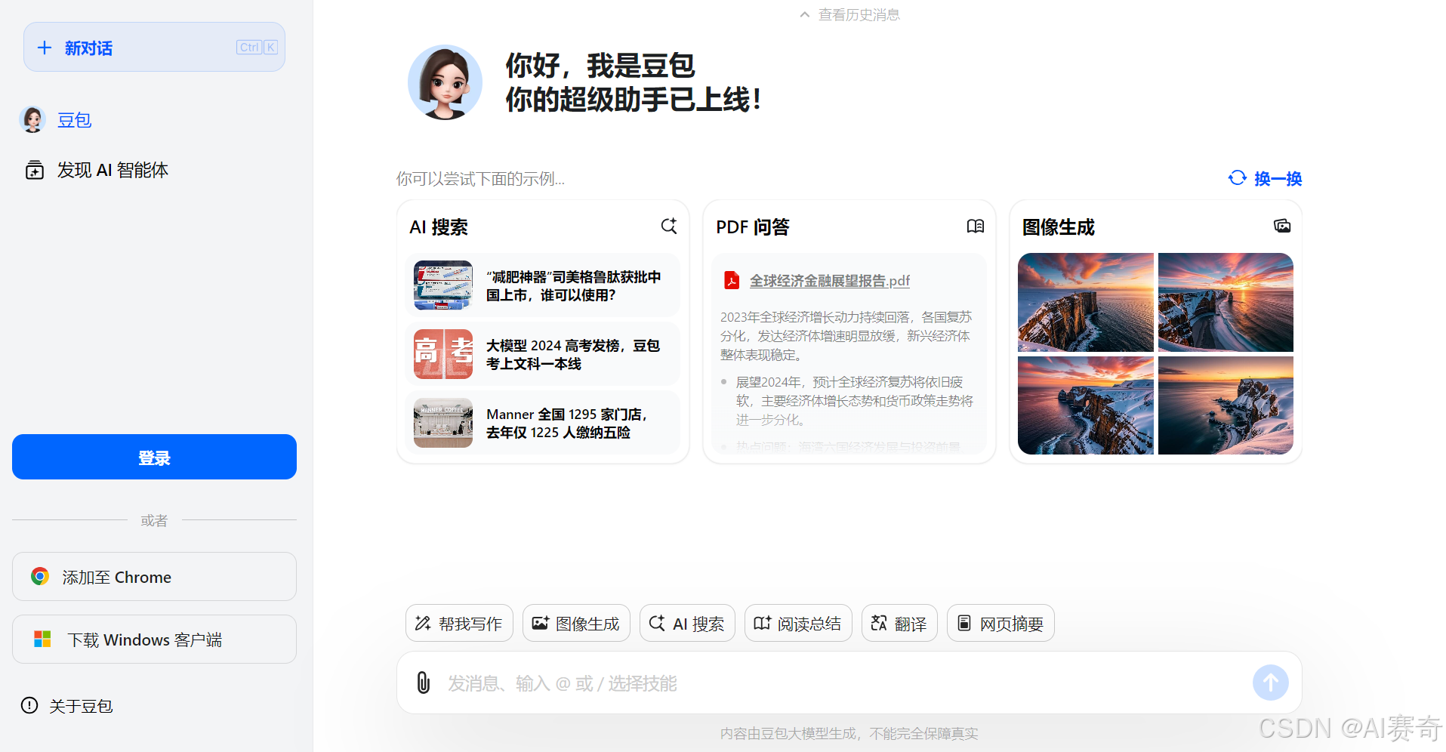The width and height of the screenshot is (1446, 752).
Task: Click the Windows logo icon
Action: [x=43, y=640]
